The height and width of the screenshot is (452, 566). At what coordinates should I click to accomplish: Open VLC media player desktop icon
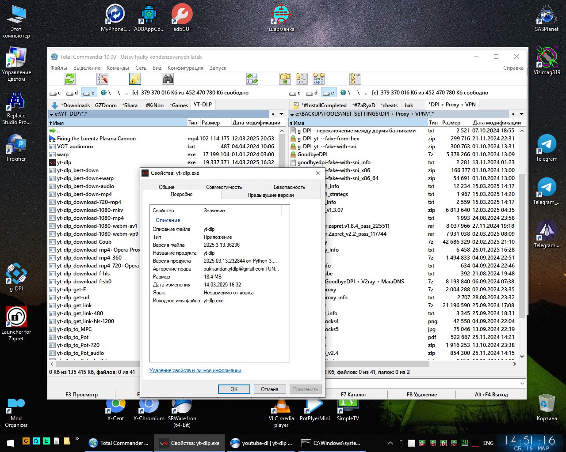(281, 413)
